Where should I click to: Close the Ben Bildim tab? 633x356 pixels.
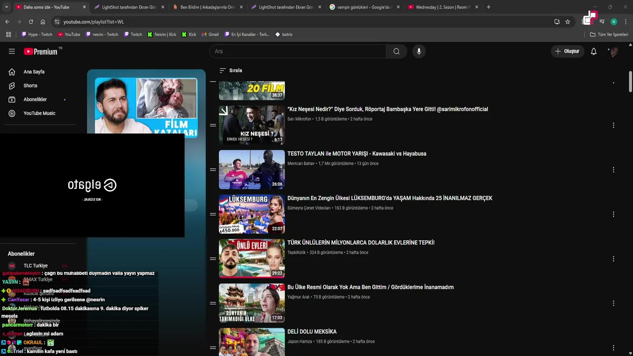pyautogui.click(x=241, y=7)
